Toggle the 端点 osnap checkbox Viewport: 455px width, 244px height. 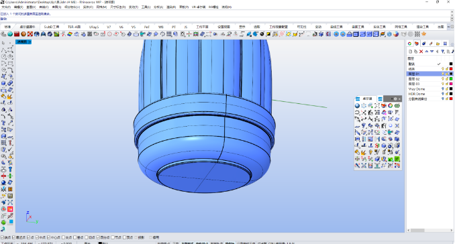3,237
